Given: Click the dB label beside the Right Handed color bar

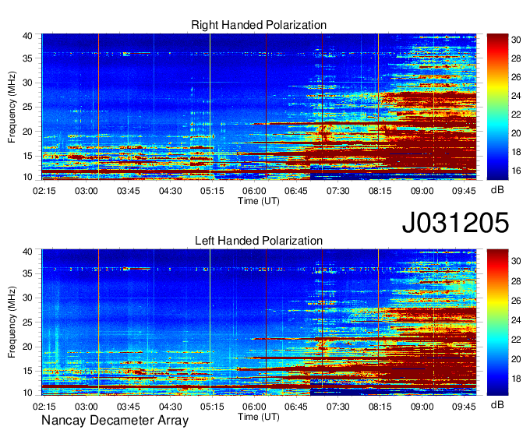Looking at the screenshot, I should tap(497, 190).
